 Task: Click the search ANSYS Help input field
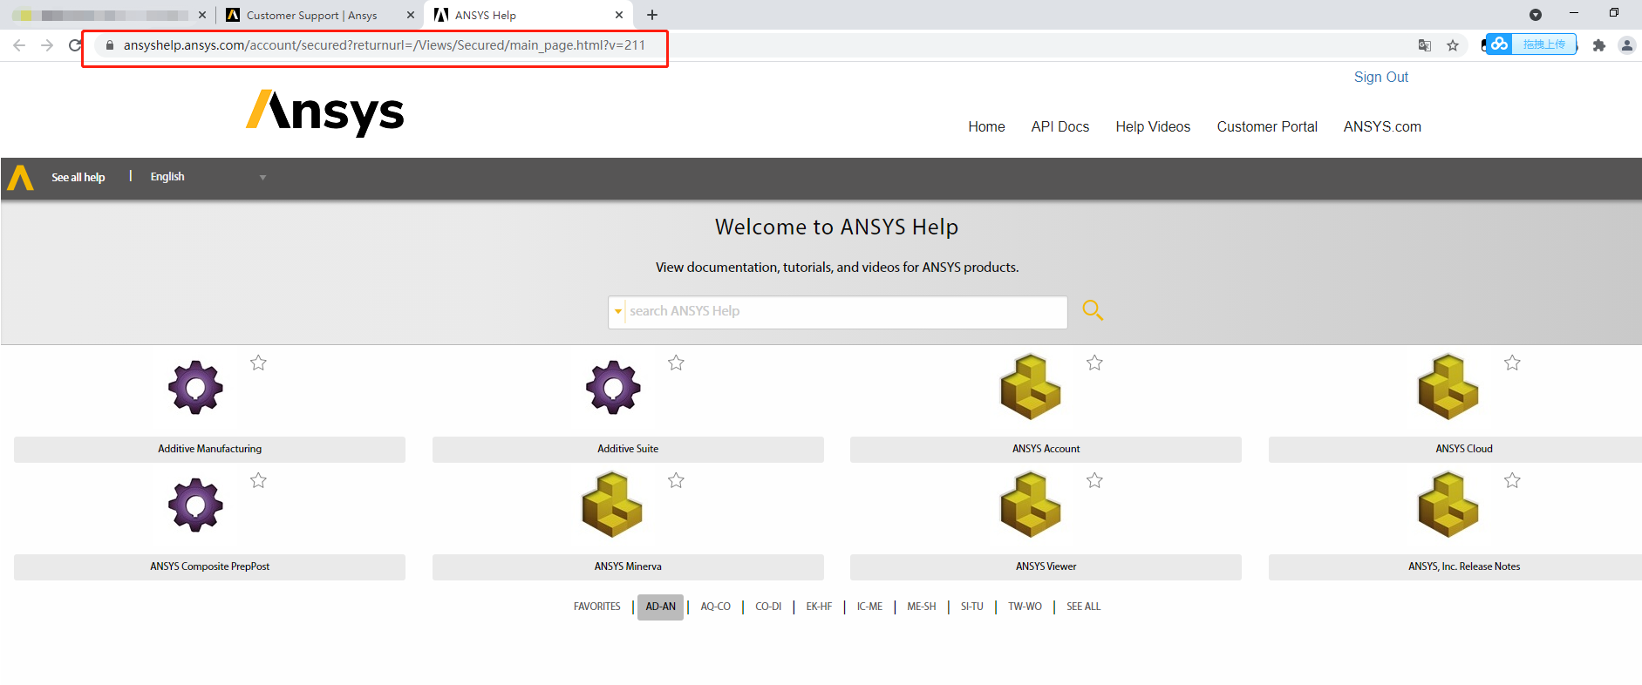(844, 311)
